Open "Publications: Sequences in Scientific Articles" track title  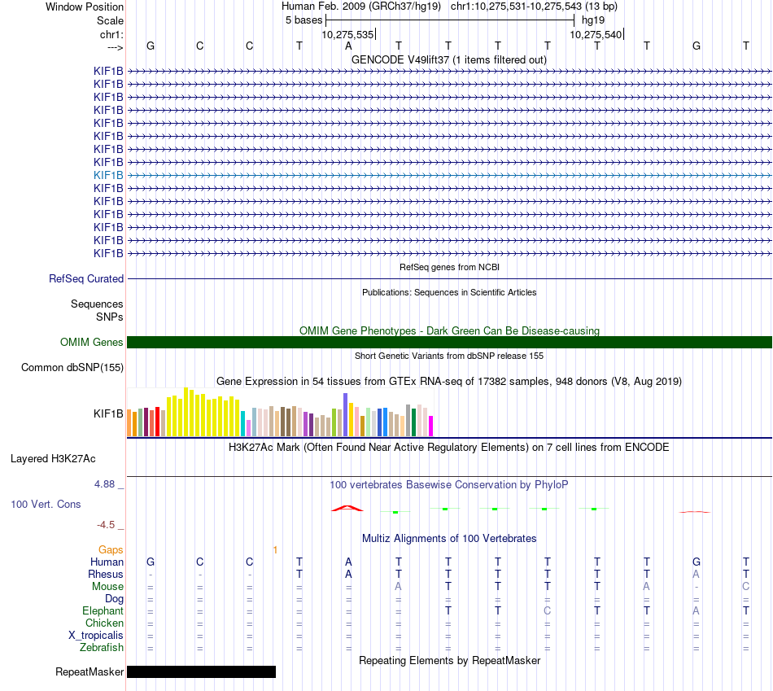click(x=449, y=292)
